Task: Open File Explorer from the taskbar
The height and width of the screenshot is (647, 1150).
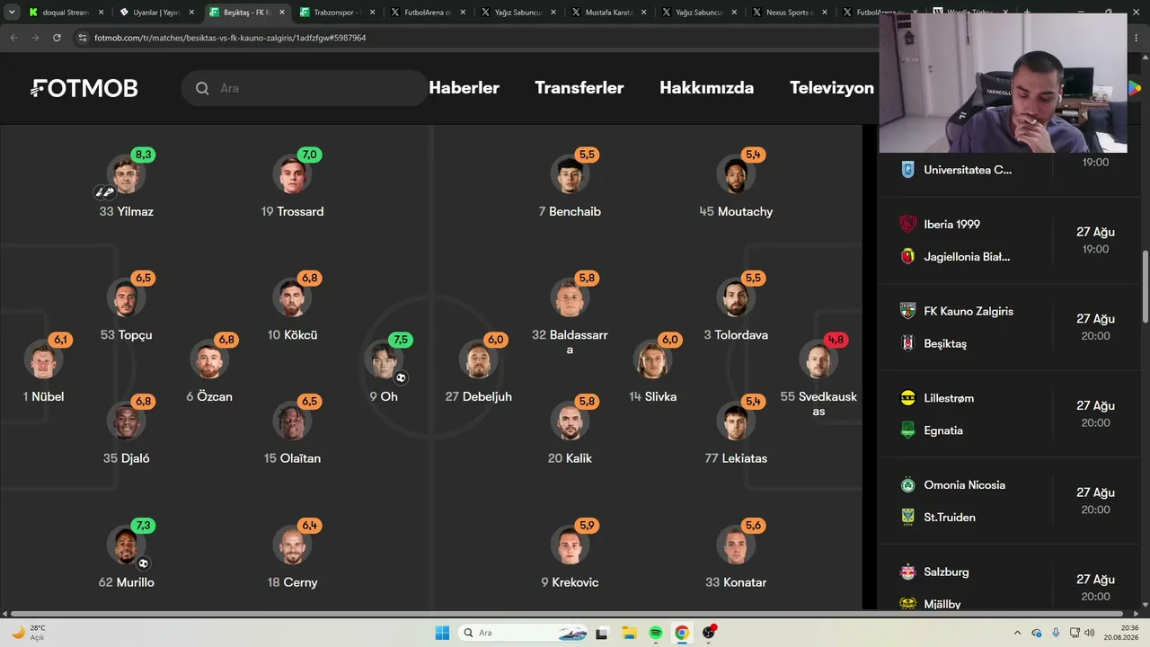Action: 629,633
